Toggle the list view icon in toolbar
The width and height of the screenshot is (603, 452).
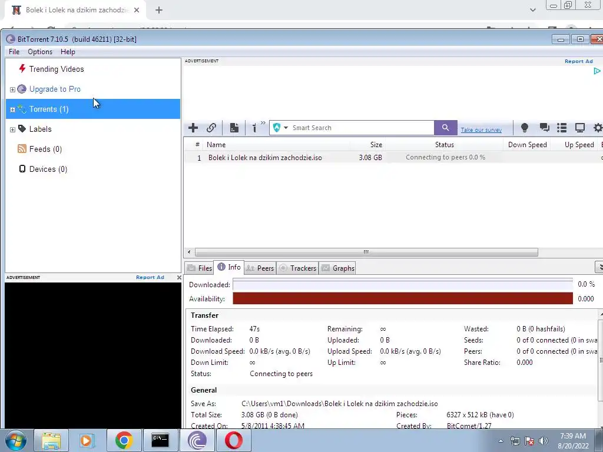[562, 128]
